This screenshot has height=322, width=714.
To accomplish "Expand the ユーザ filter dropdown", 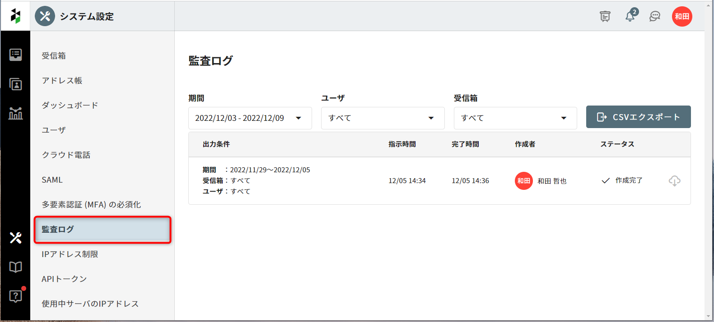I will point(383,118).
